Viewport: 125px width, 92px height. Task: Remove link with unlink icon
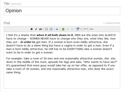pos(72,29)
